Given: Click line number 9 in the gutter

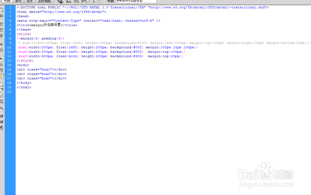Looking at the screenshot, I should click(x=10, y=43).
